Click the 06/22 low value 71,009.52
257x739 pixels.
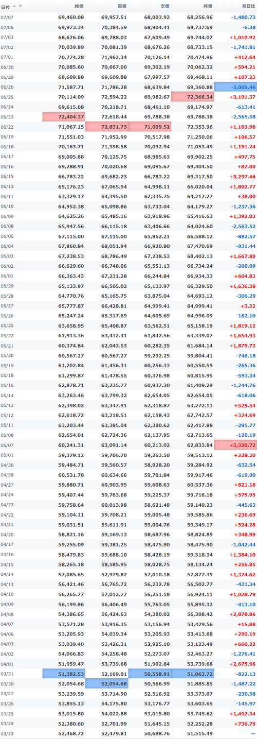(150, 127)
